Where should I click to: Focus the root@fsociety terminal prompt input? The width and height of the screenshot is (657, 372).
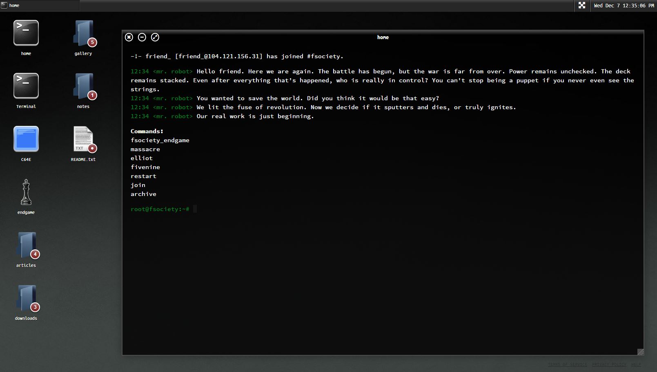click(x=195, y=209)
